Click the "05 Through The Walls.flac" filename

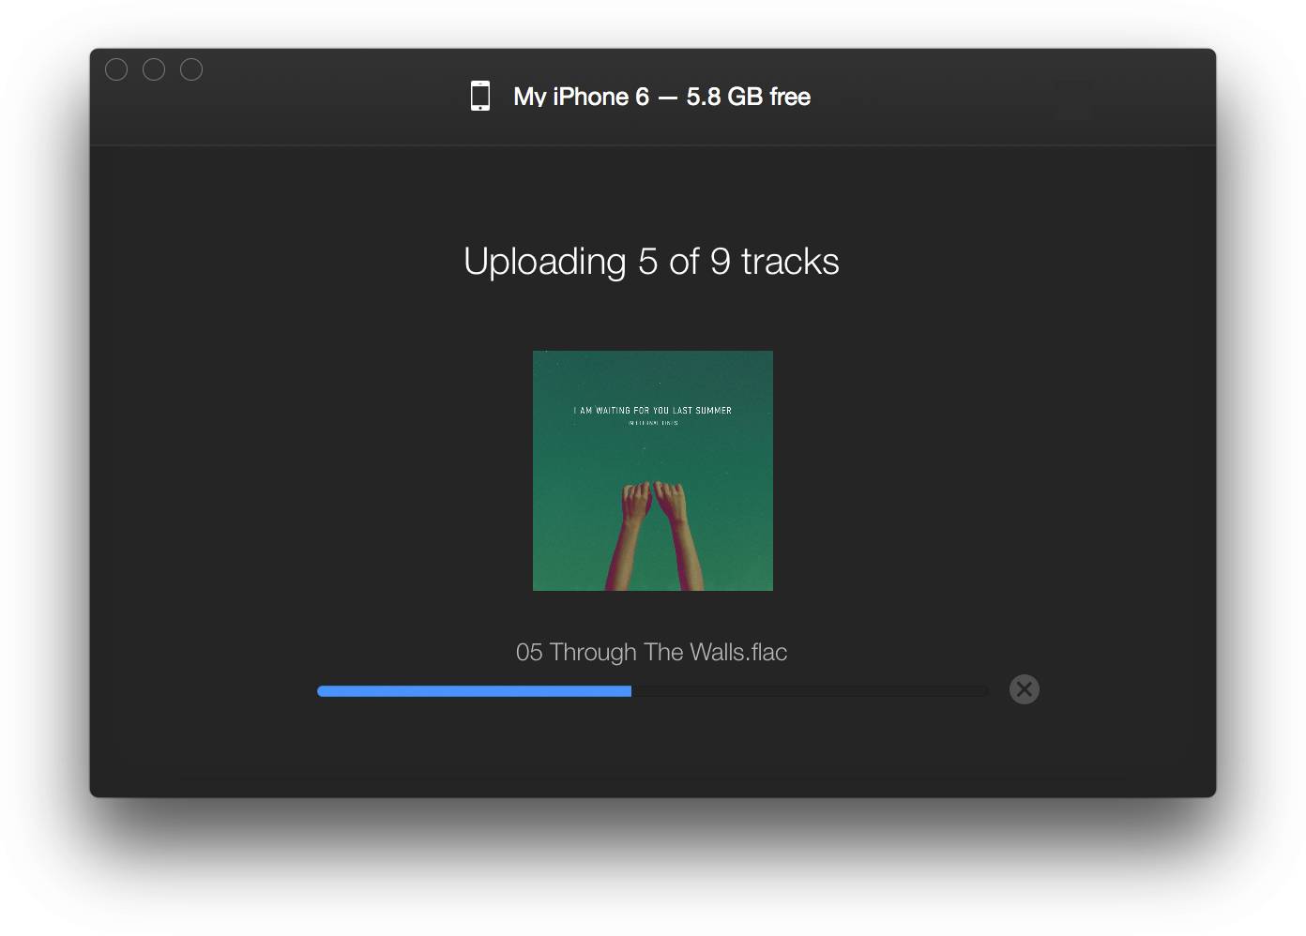pyautogui.click(x=651, y=652)
